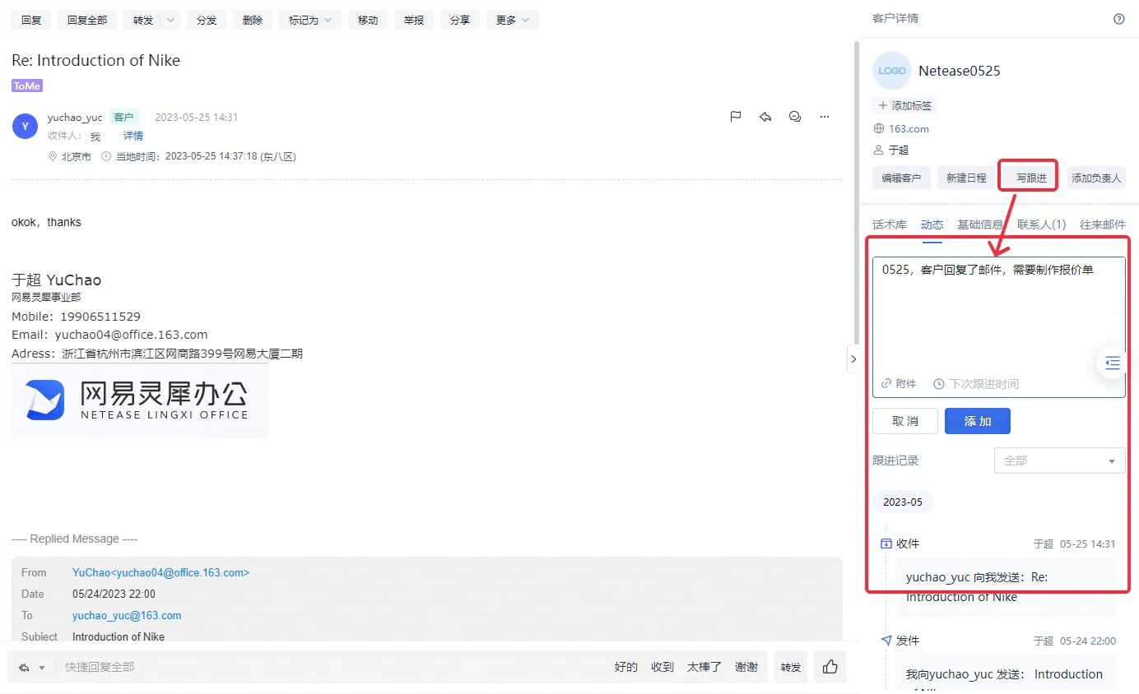Click the 附件 paperclip attachment option
The image size is (1139, 694).
pos(899,384)
